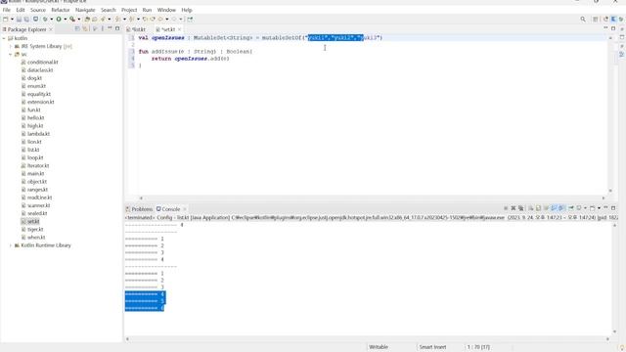Click the Pin Editor toolbar icon
The image size is (626, 352).
tap(190, 20)
